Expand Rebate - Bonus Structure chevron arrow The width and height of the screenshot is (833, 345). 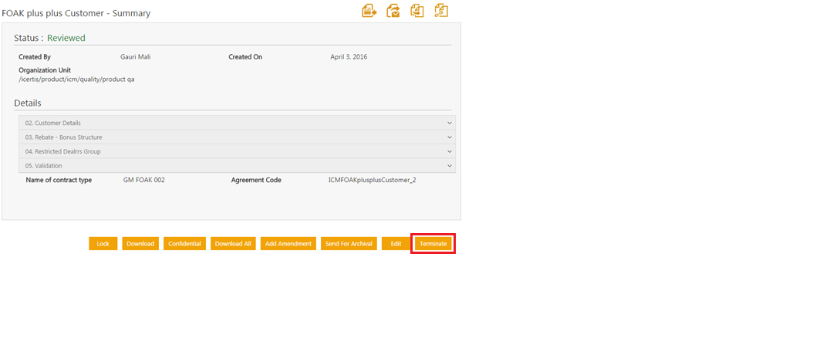(450, 137)
